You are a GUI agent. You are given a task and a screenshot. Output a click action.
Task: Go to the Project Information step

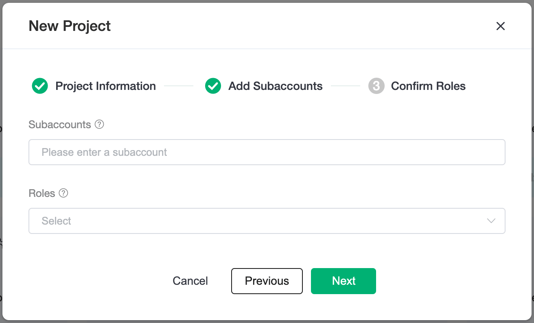105,86
